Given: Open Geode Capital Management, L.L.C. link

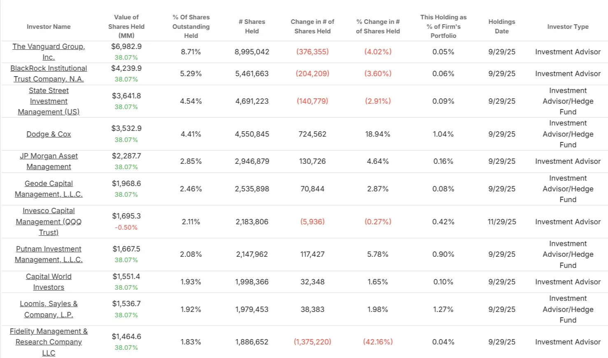Looking at the screenshot, I should (x=49, y=189).
